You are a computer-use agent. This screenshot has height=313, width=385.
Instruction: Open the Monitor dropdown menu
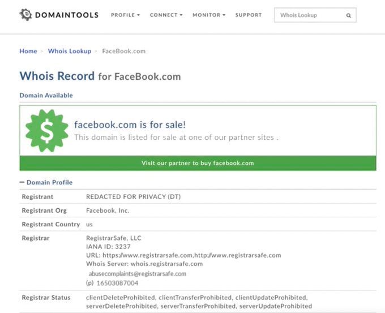209,15
